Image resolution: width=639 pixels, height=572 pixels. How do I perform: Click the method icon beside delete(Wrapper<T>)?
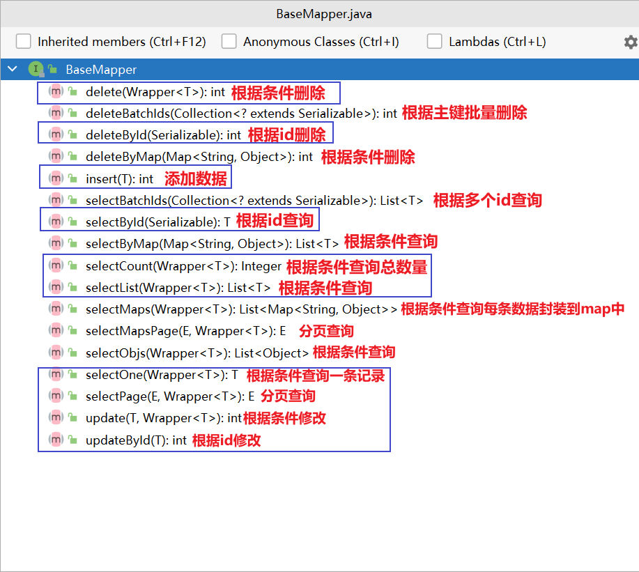pos(56,92)
